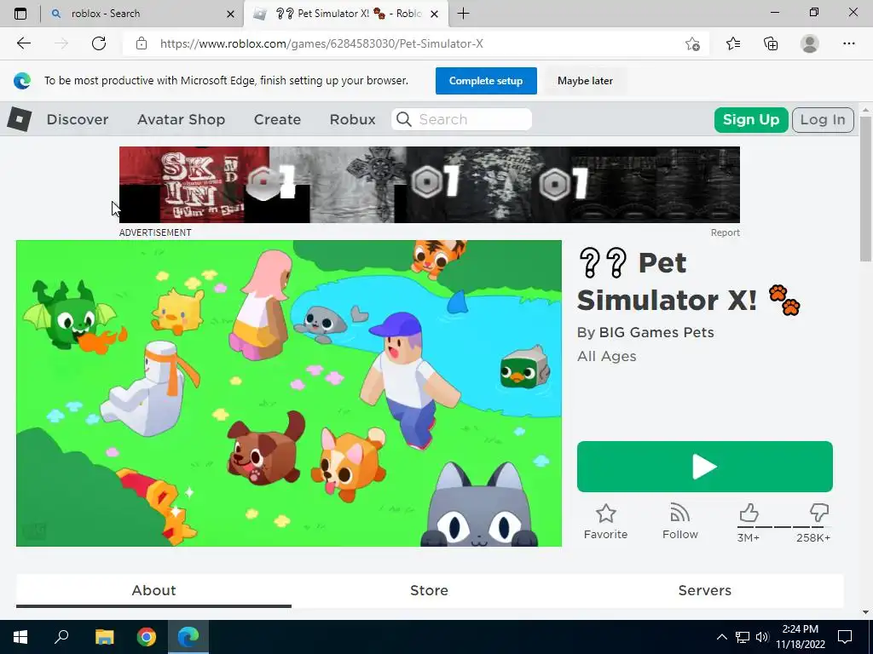
Task: Open Collections icon in Edge toolbar
Action: click(x=771, y=43)
